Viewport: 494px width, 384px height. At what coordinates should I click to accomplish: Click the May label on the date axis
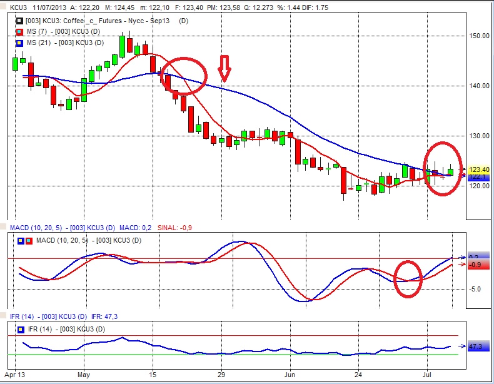pos(84,377)
